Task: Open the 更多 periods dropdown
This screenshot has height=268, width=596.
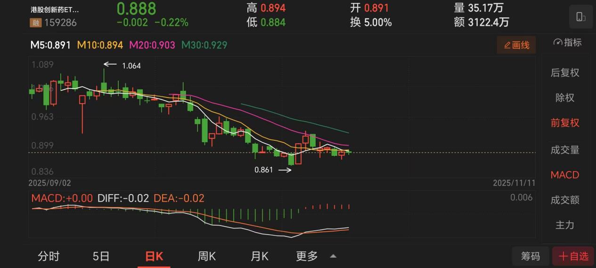Action: [x=307, y=256]
